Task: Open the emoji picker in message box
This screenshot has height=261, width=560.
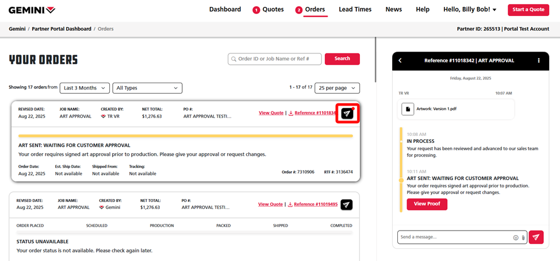Action: (516, 237)
